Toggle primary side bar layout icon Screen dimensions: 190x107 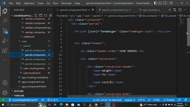click(156, 3)
